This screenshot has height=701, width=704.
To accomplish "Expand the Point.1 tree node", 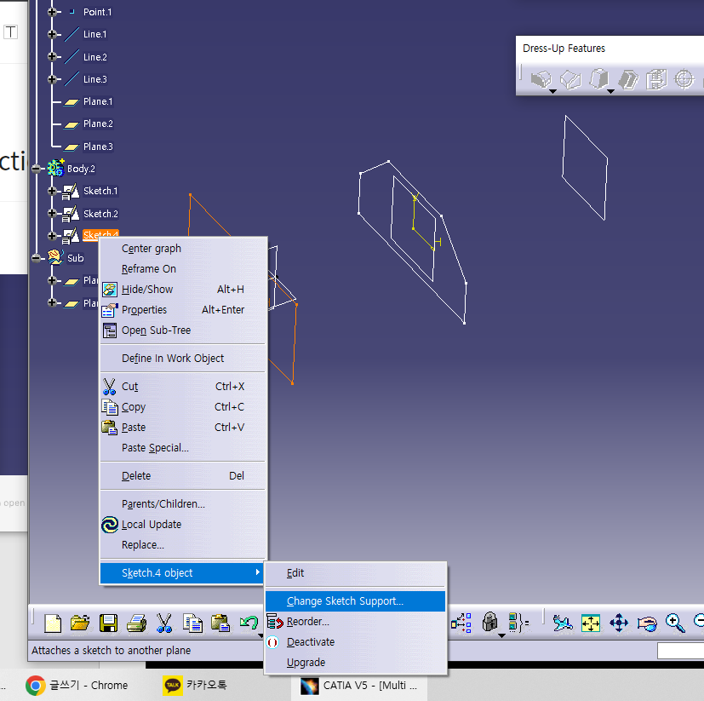I will click(52, 12).
